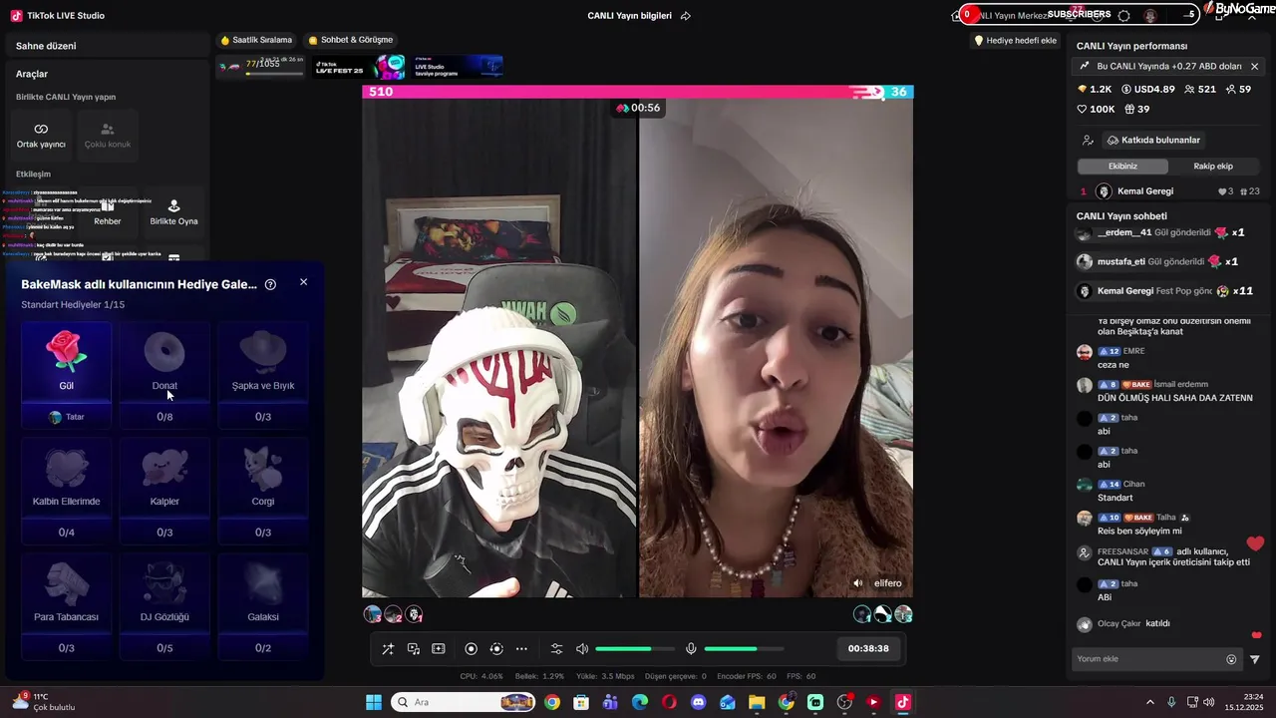Image resolution: width=1276 pixels, height=718 pixels.
Task: Open the effects magic wand tool
Action: pyautogui.click(x=388, y=649)
